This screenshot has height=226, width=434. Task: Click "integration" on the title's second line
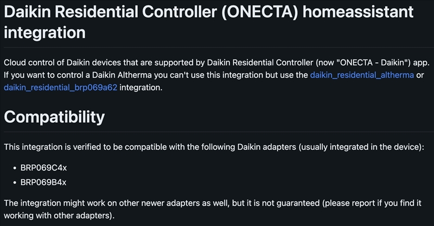[44, 32]
